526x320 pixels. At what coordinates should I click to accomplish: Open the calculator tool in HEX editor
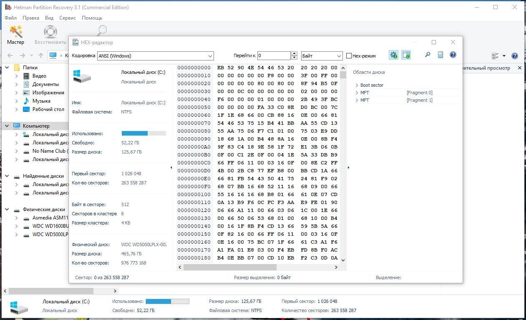(x=440, y=55)
